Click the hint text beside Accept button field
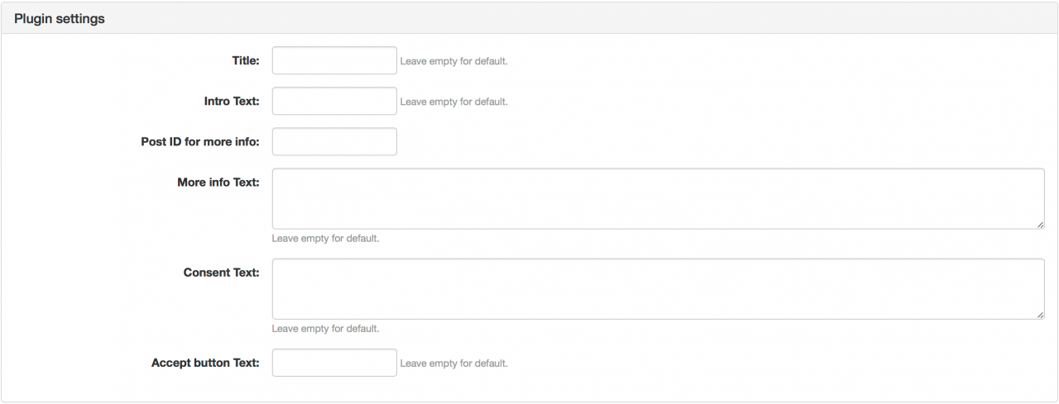Image resolution: width=1059 pixels, height=404 pixels. click(454, 364)
